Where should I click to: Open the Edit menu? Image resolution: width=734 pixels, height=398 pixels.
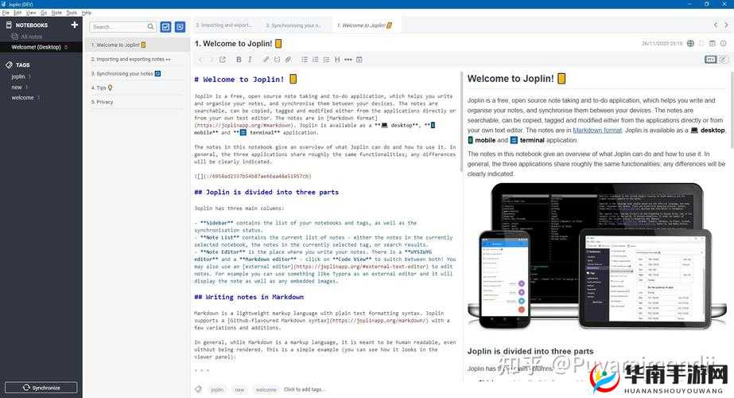pyautogui.click(x=17, y=13)
